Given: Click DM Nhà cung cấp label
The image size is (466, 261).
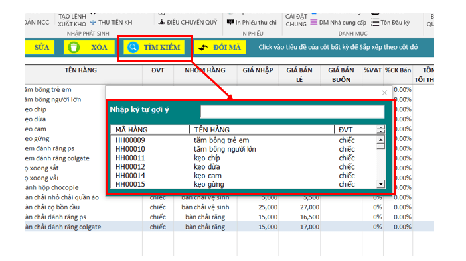Looking at the screenshot, I should (x=343, y=23).
